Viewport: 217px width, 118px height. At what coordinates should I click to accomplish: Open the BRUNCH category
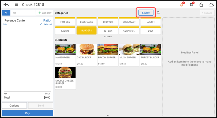coord(108,21)
